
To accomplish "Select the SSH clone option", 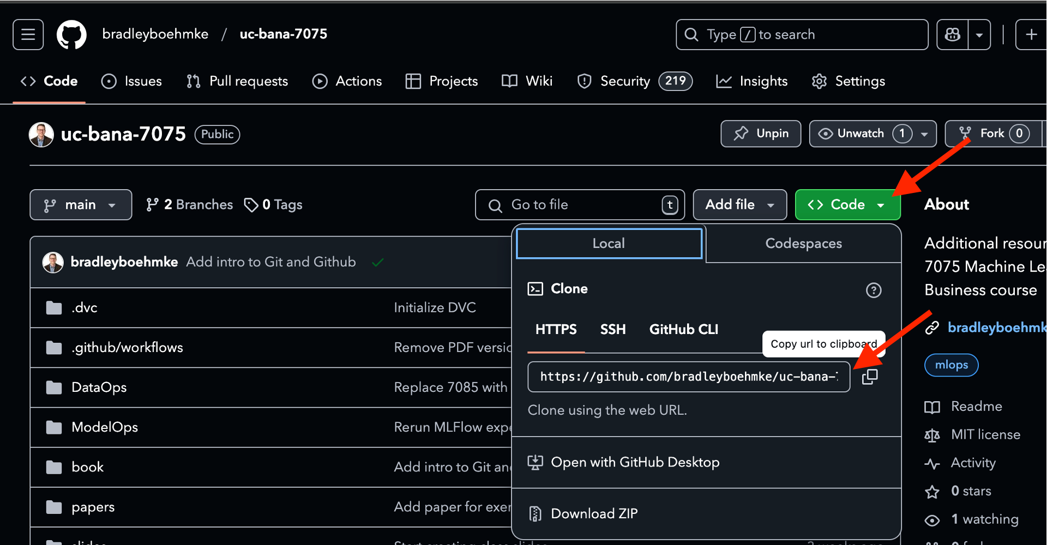I will click(613, 330).
